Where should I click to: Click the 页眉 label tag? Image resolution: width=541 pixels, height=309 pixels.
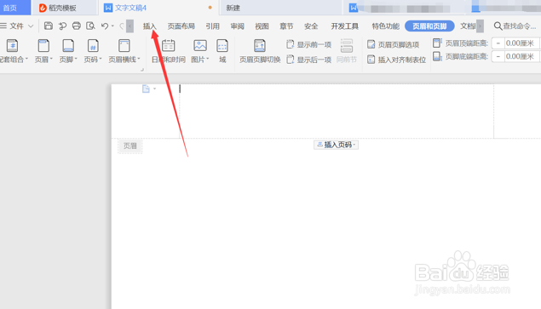coord(130,146)
